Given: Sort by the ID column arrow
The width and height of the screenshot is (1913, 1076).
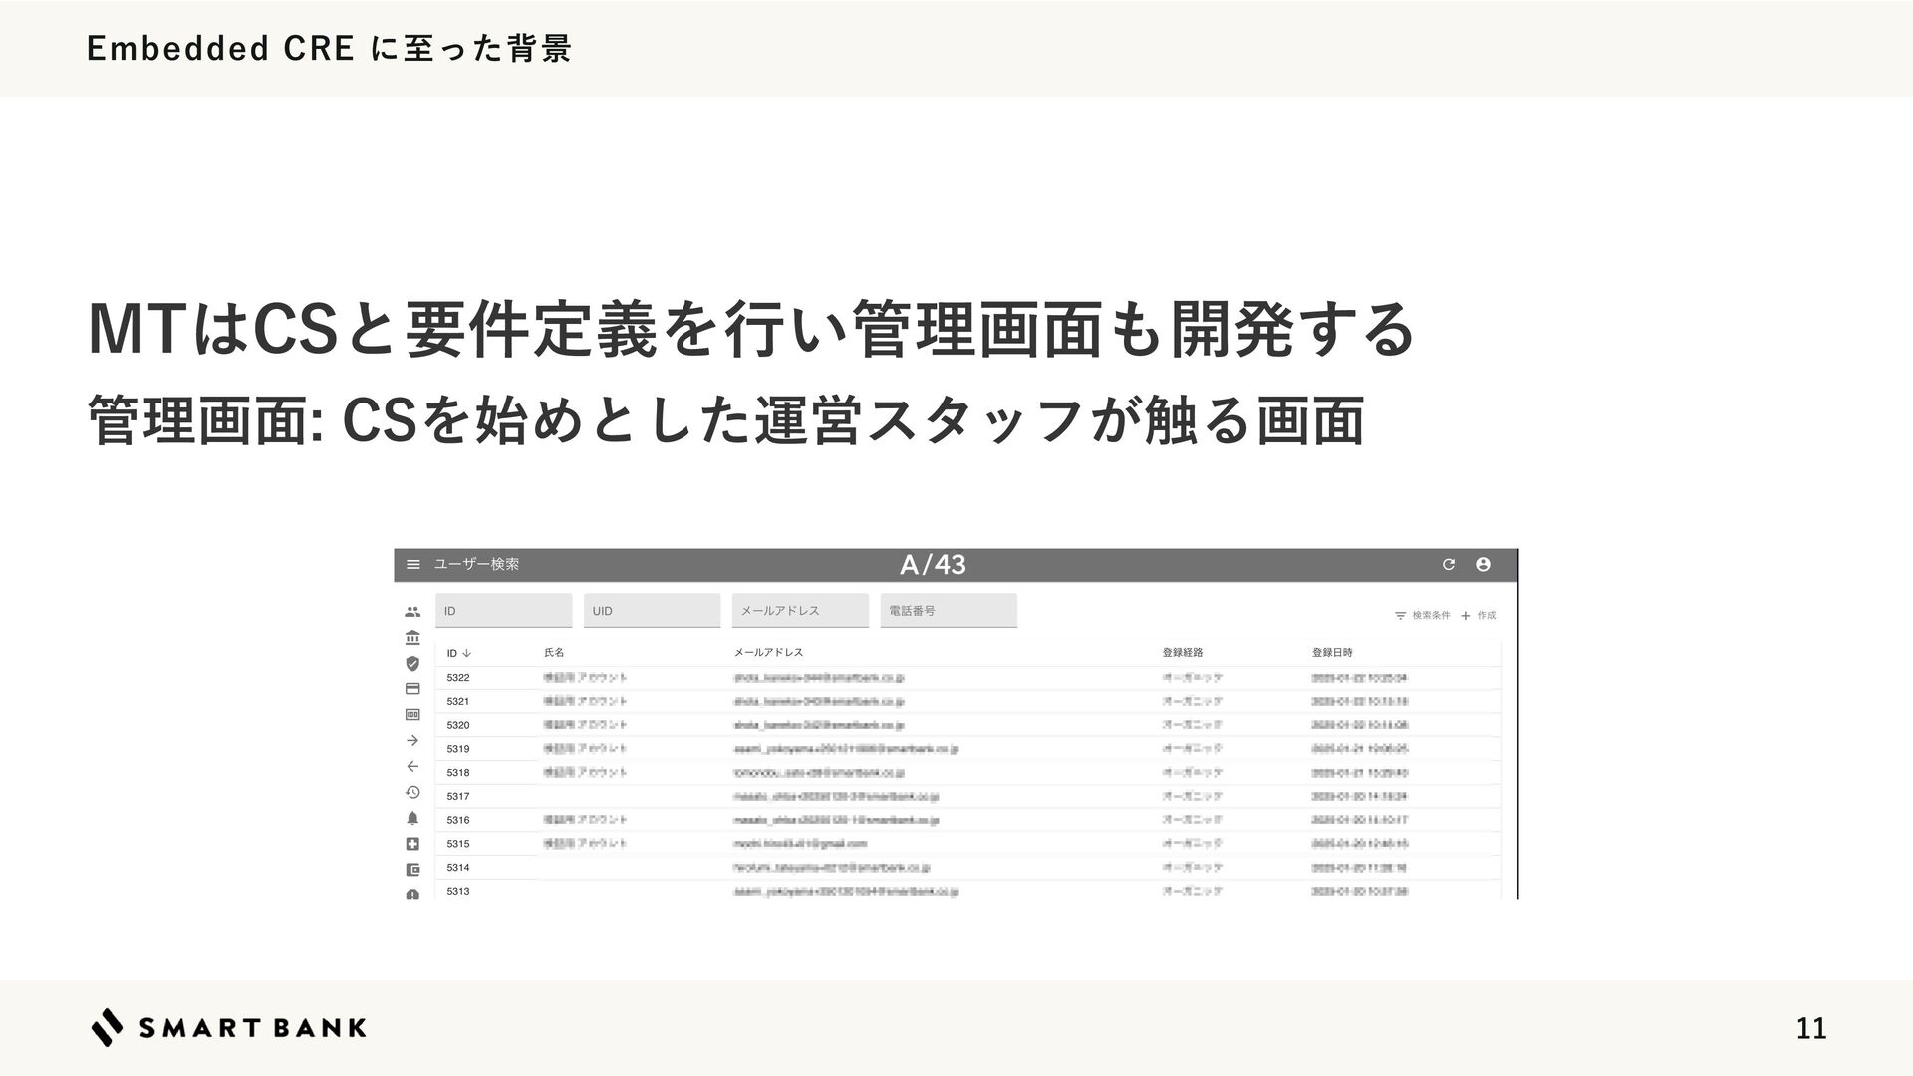Looking at the screenshot, I should 466,654.
